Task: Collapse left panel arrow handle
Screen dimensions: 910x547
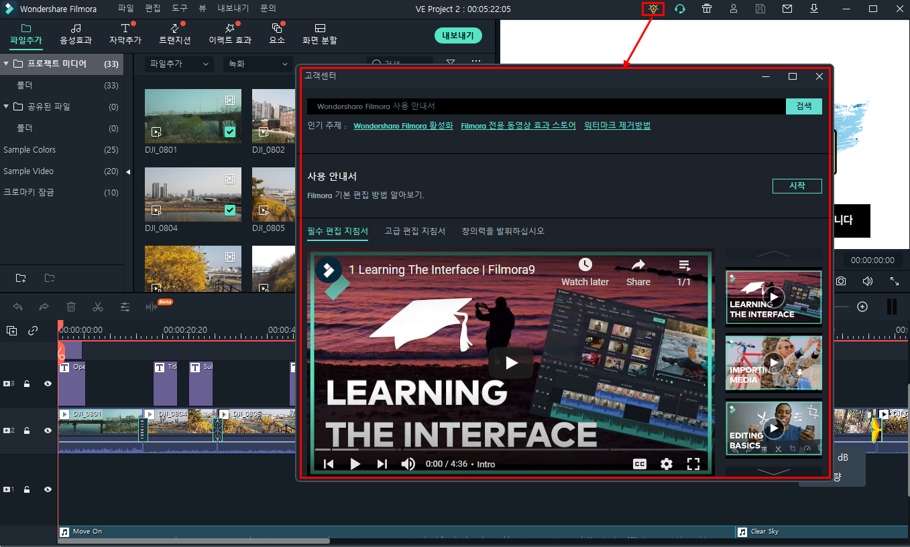Action: pos(128,172)
